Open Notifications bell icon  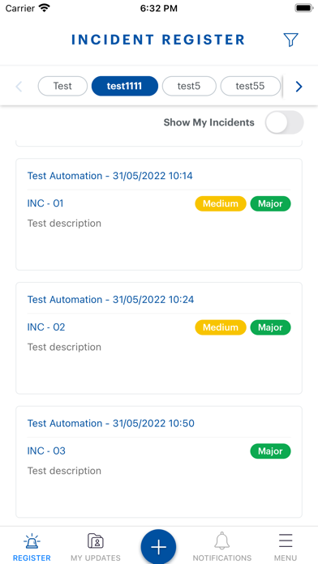pos(222,541)
